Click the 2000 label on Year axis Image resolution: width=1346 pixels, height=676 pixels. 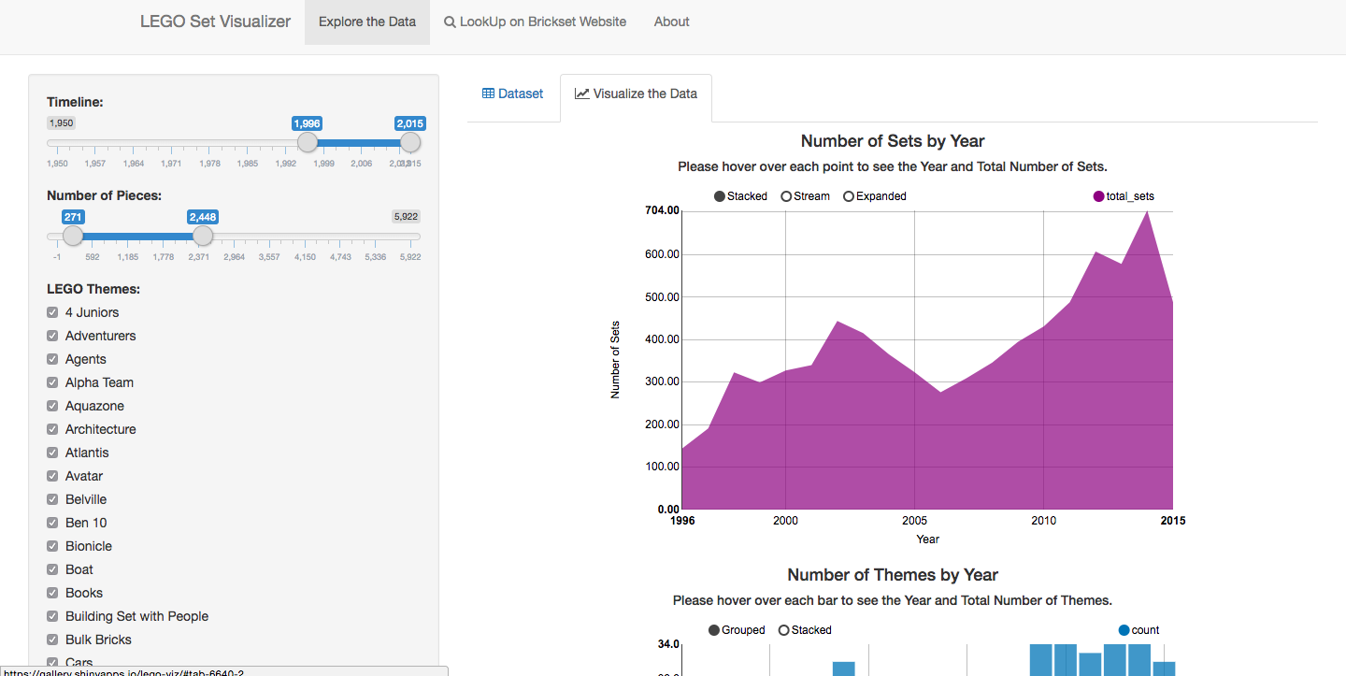pyautogui.click(x=785, y=521)
